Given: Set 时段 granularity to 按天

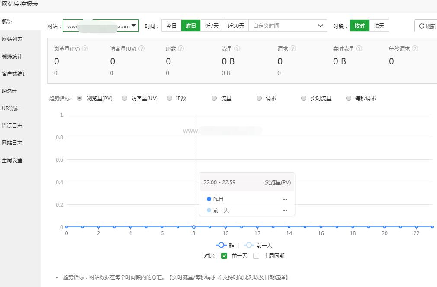Looking at the screenshot, I should click(x=379, y=26).
